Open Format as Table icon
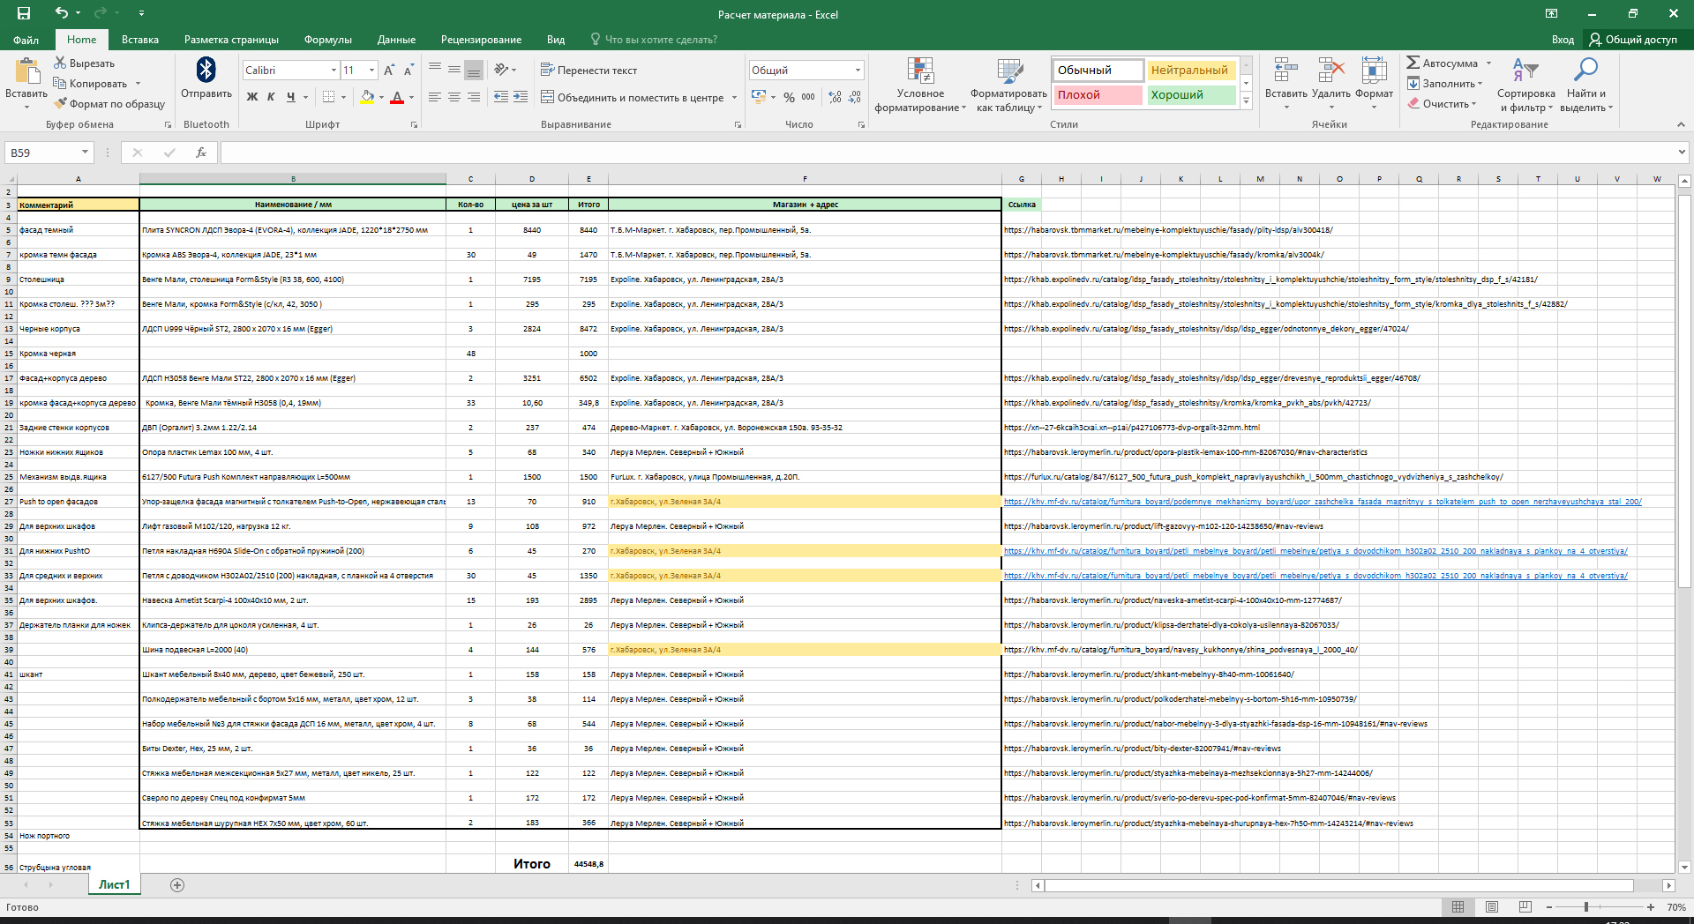This screenshot has width=1694, height=924. pos(1009,71)
